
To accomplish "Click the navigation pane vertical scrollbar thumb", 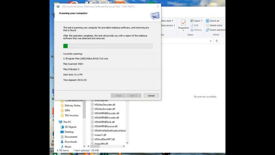I will tap(84, 109).
